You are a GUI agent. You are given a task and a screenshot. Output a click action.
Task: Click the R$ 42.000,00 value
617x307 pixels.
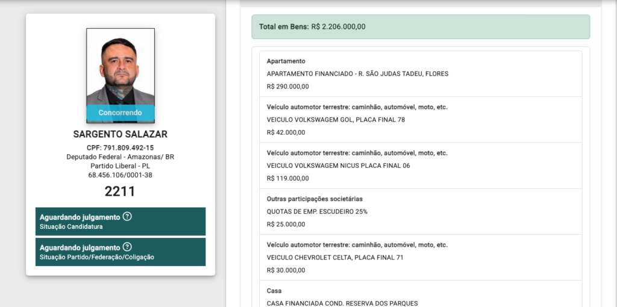tap(286, 132)
